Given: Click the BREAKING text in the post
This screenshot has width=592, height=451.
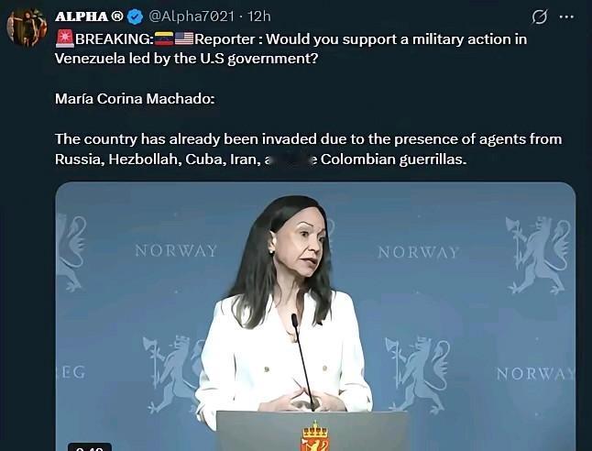Looking at the screenshot, I should (114, 38).
